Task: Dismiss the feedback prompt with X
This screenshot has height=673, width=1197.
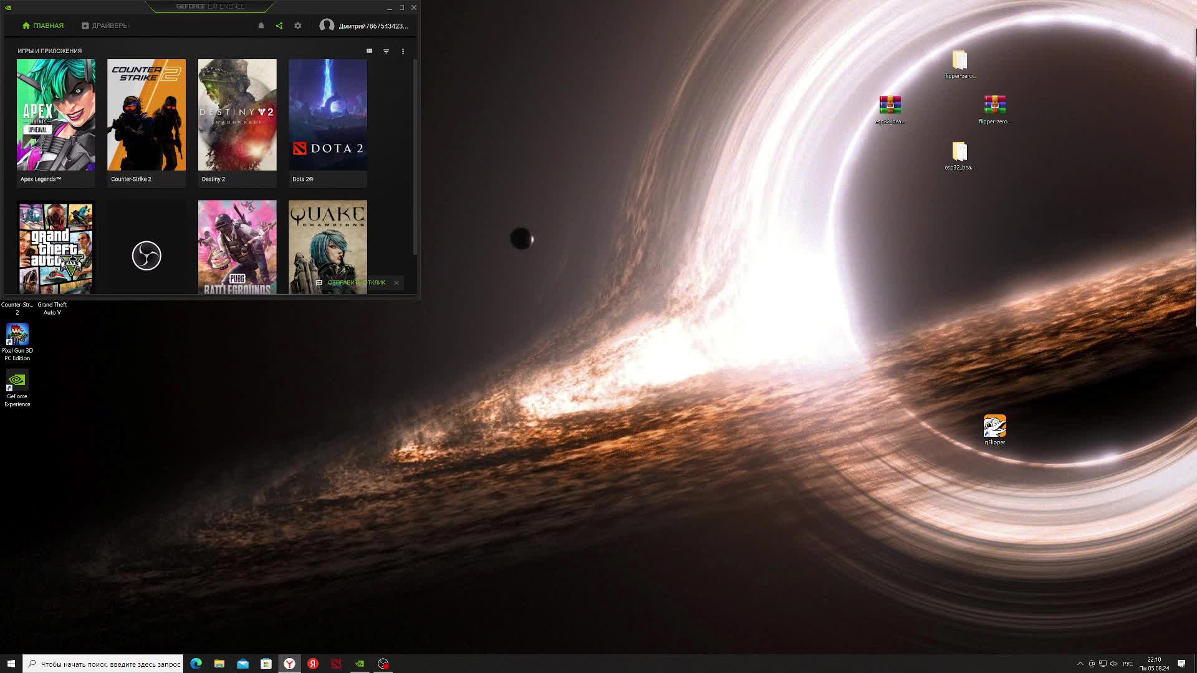Action: click(397, 283)
